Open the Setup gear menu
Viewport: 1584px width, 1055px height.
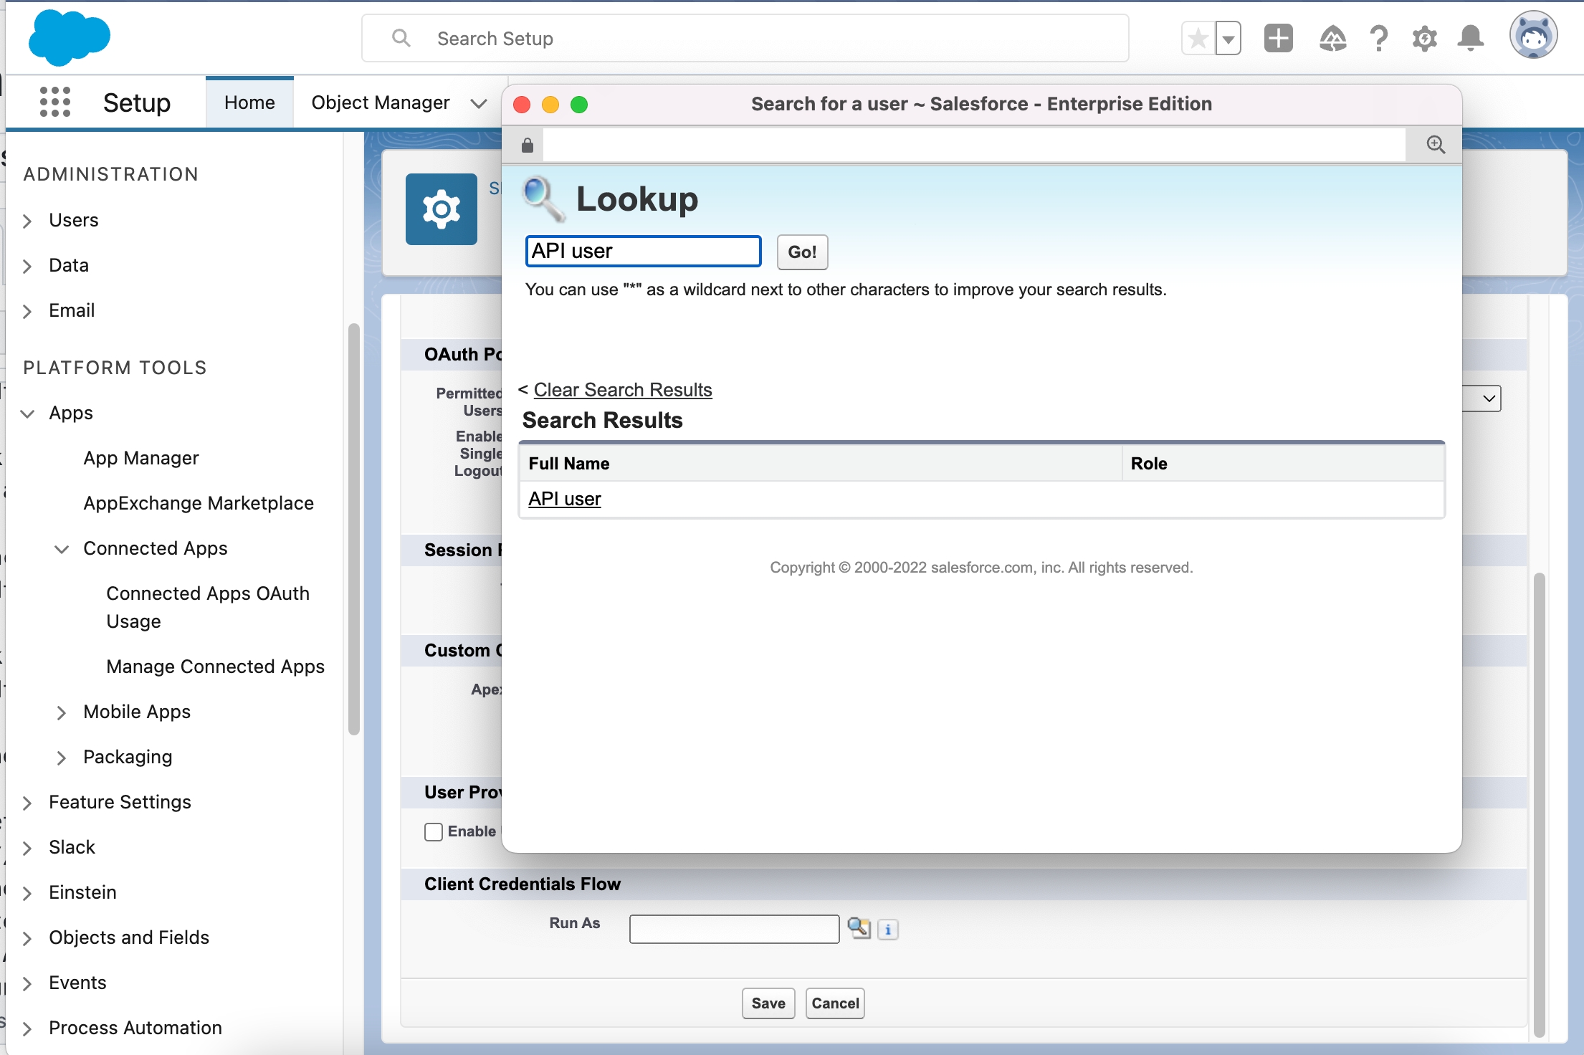pos(1424,38)
